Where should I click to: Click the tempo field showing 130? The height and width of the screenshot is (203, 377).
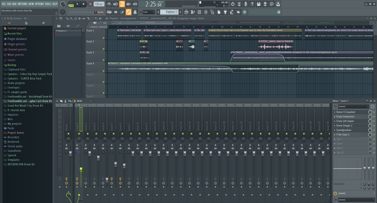99,4
